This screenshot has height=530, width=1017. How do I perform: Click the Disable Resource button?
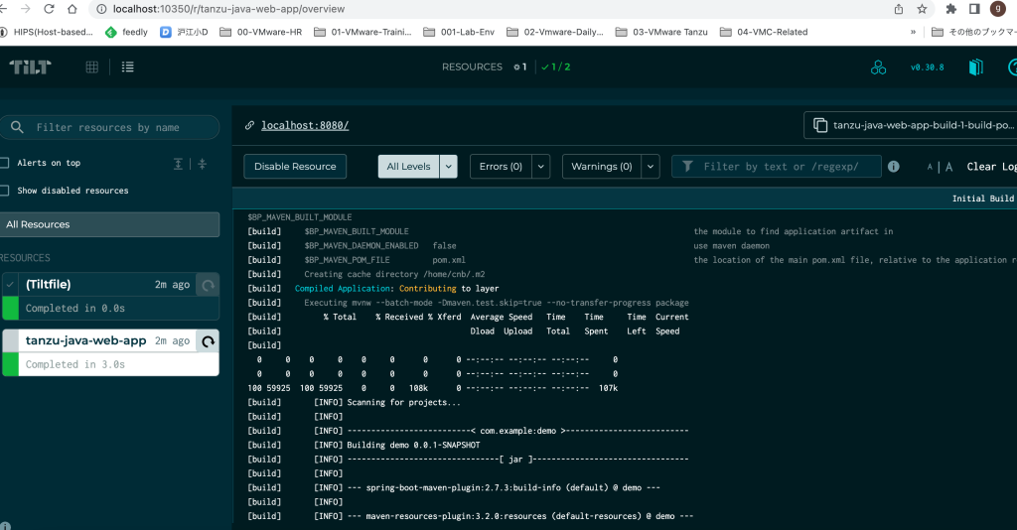295,167
